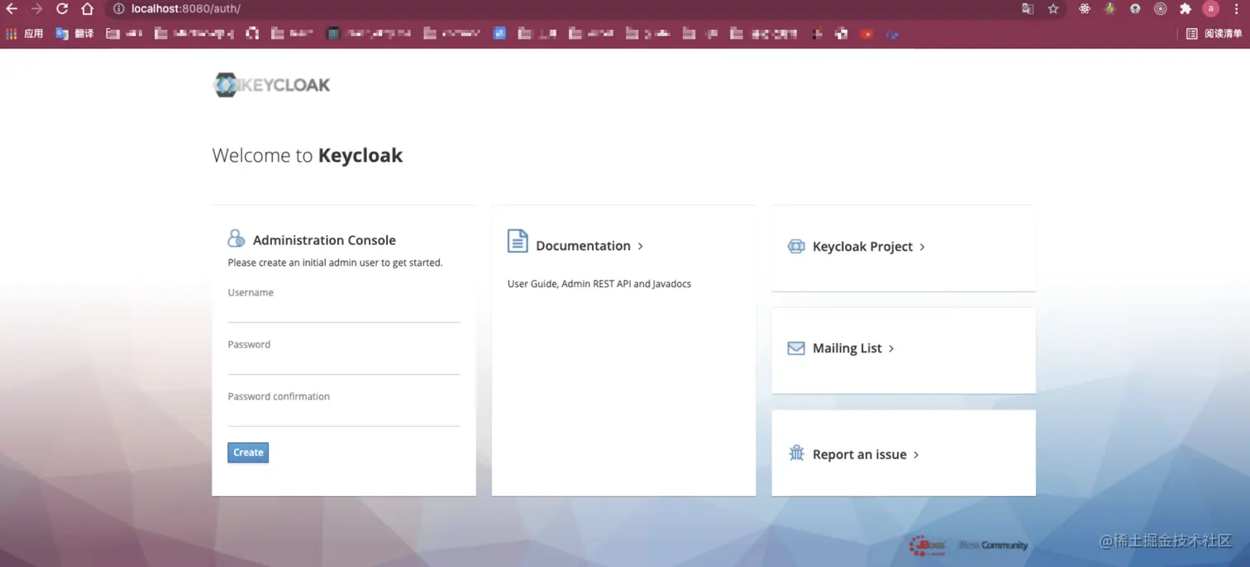The height and width of the screenshot is (567, 1250).
Task: Click chevron beside Report an issue
Action: pyautogui.click(x=916, y=455)
